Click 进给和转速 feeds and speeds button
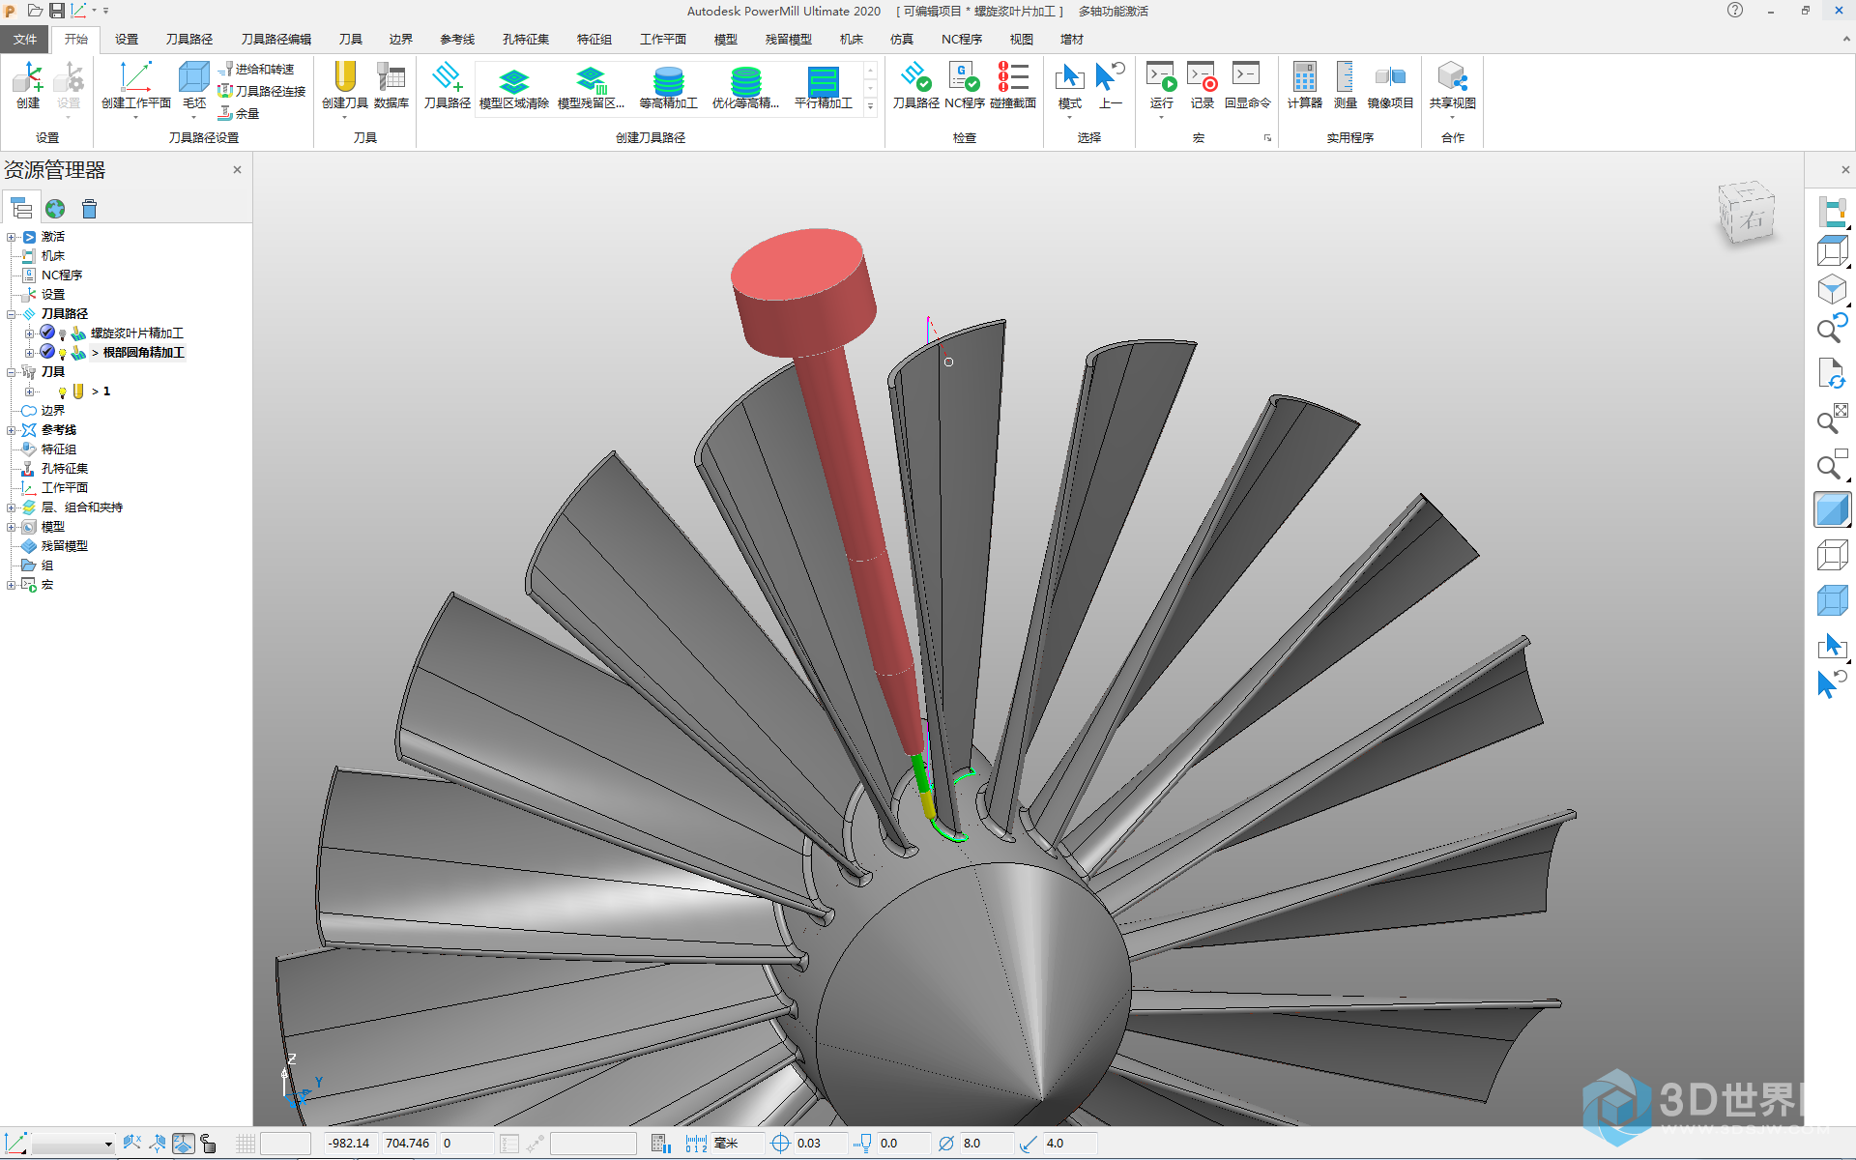1856x1160 pixels. coord(256,70)
